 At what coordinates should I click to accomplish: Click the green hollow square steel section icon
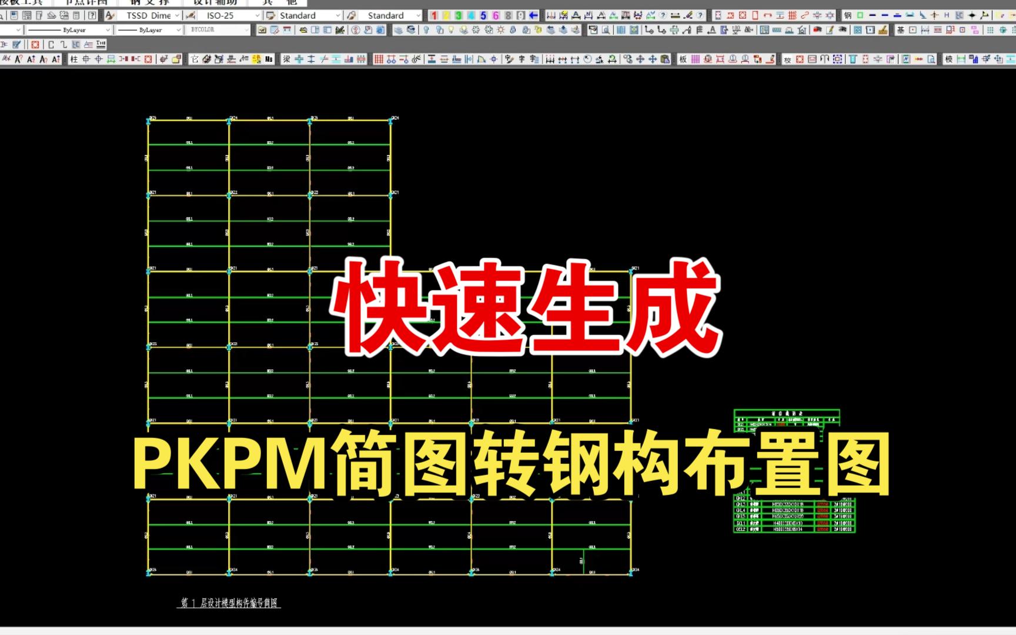tap(860, 15)
